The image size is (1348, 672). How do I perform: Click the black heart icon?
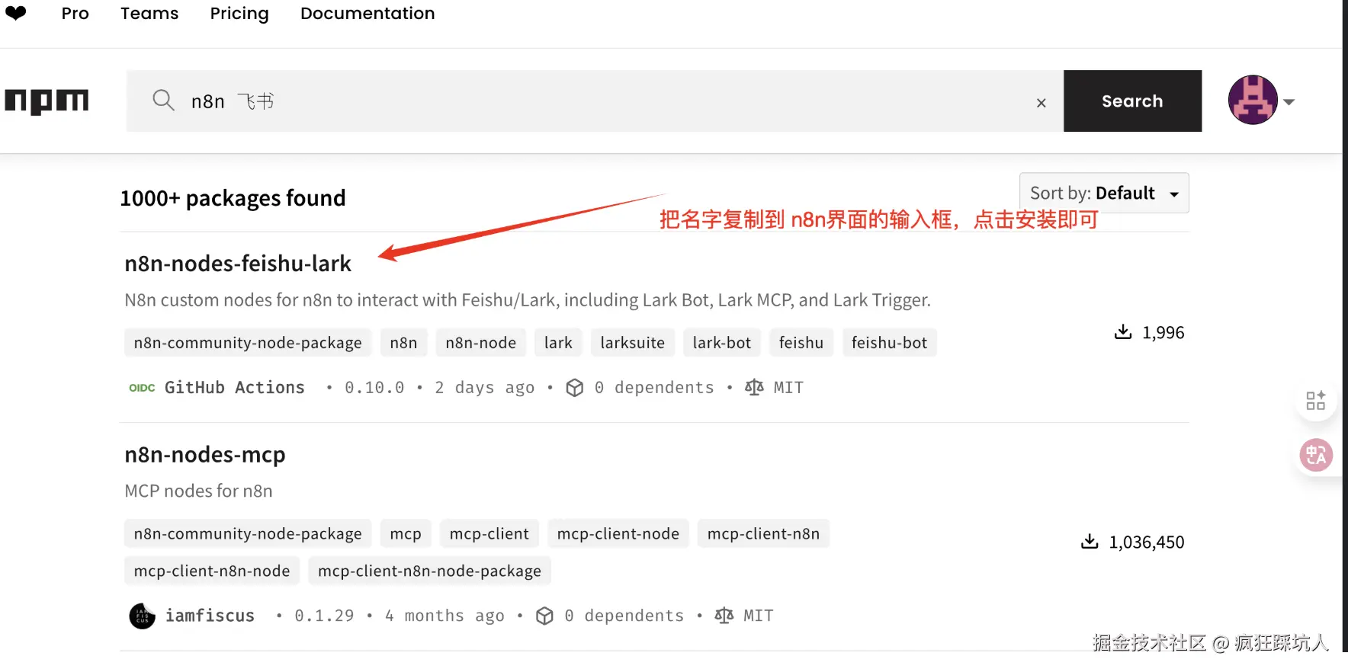(x=16, y=13)
